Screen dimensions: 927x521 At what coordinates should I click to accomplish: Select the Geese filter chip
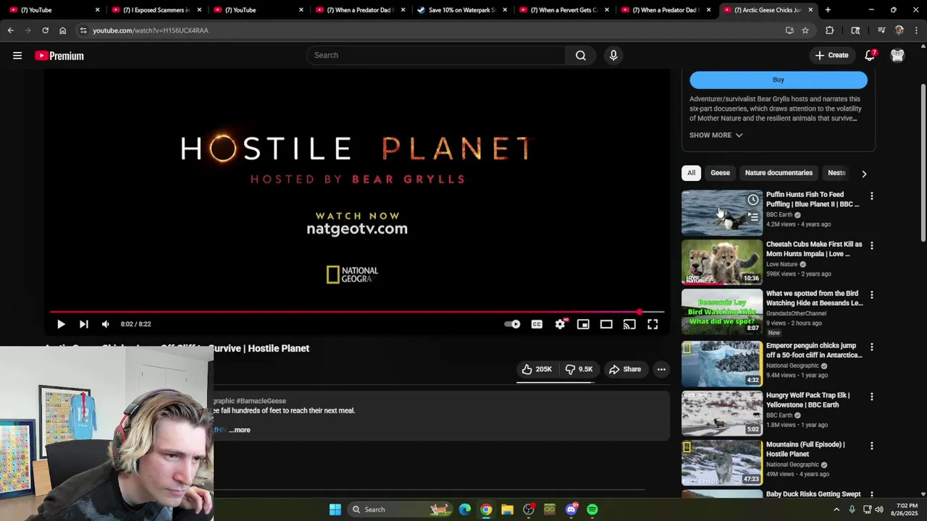click(720, 173)
